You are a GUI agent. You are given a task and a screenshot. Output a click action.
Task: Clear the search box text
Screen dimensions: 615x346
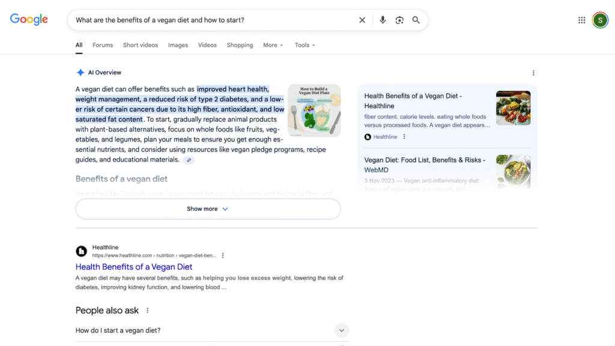coord(362,20)
